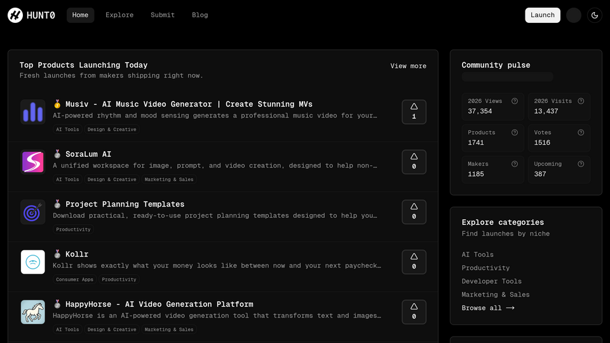Click the medal icon beside Project Planning Templates

(x=57, y=204)
